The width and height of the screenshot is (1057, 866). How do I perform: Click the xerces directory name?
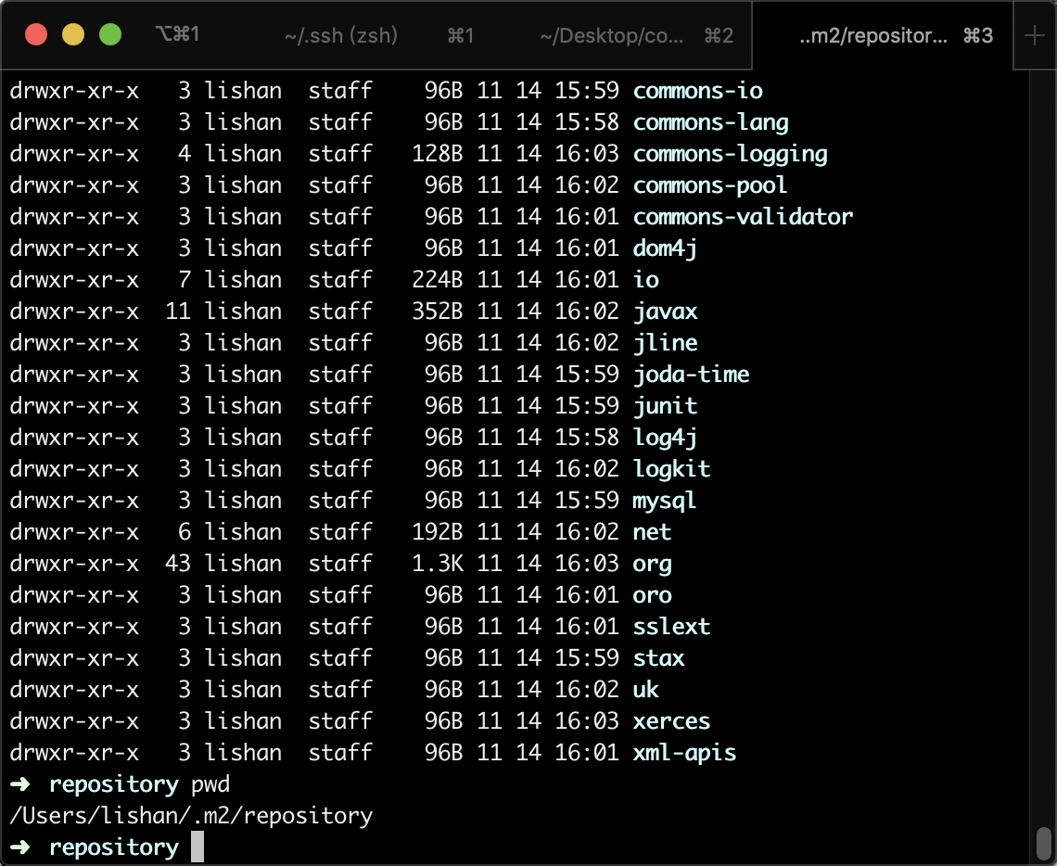(671, 720)
